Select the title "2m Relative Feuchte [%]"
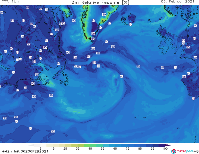The image size is (199, 154). click(100, 2)
